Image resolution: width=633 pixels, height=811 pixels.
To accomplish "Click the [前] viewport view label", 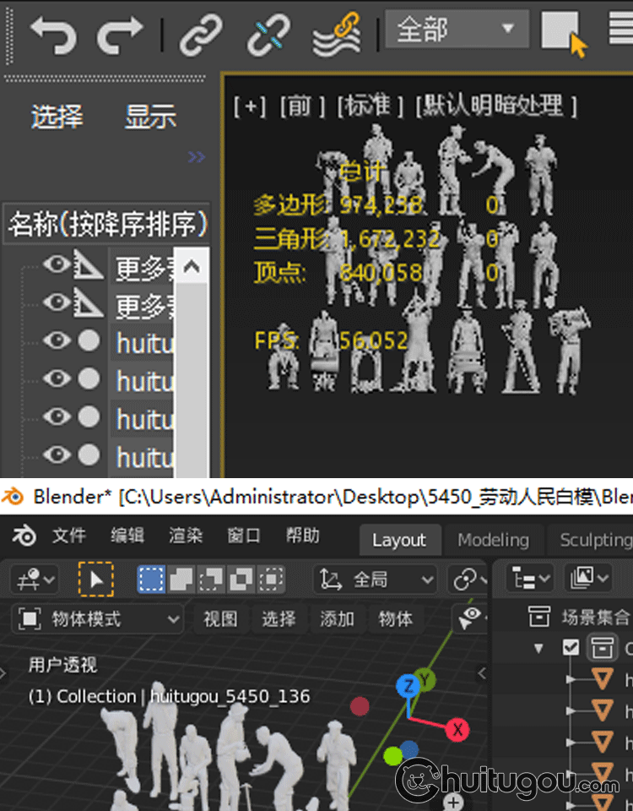I will pyautogui.click(x=302, y=106).
